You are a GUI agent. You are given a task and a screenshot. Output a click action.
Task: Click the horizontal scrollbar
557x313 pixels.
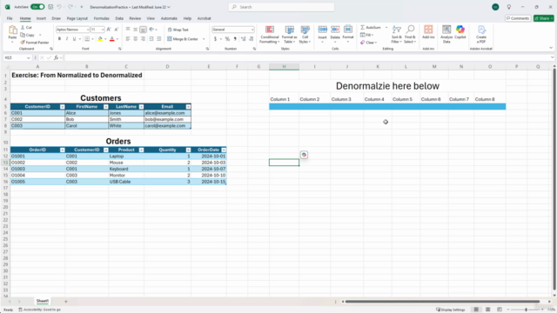tap(442, 302)
